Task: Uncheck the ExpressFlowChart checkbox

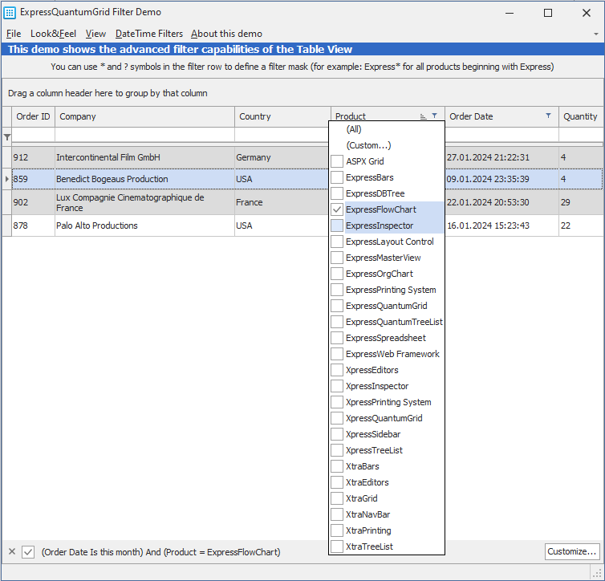Action: coord(337,209)
